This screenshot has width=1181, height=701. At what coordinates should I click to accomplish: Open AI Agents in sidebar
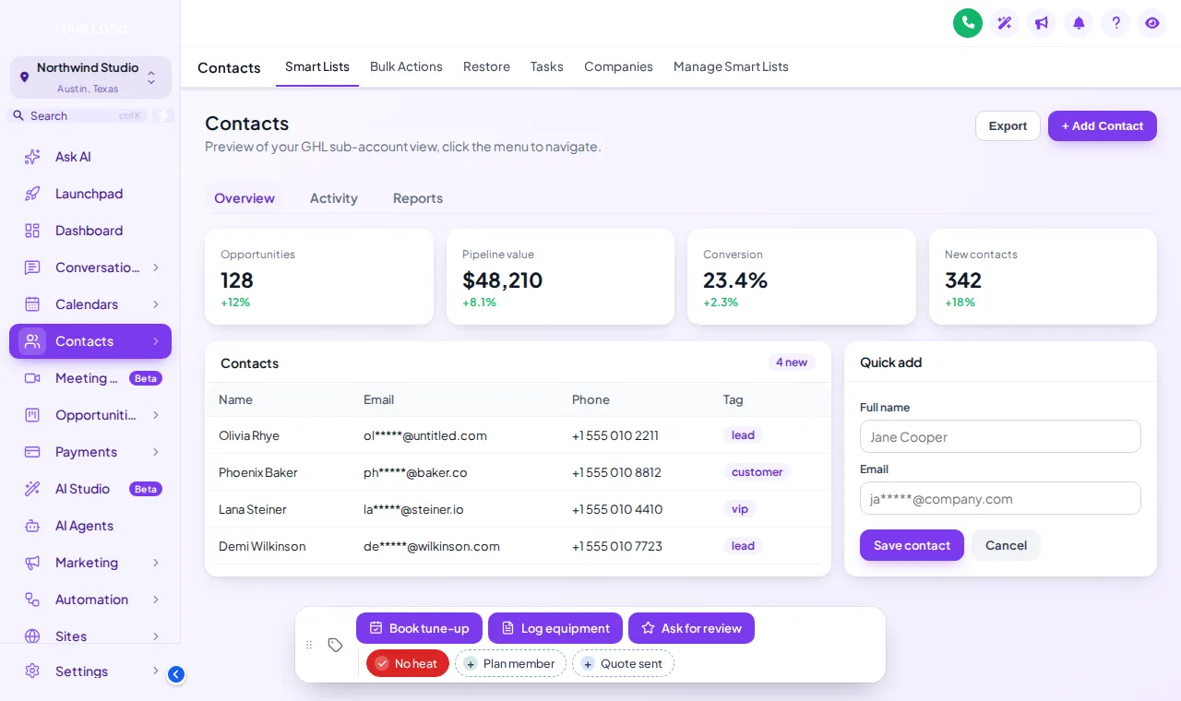(x=90, y=526)
